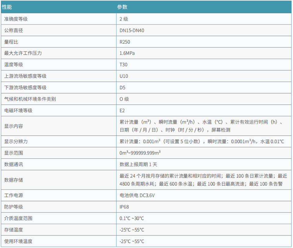The image size is (293, 248).
Task: Click the 参数 table header
Action: point(121,6)
